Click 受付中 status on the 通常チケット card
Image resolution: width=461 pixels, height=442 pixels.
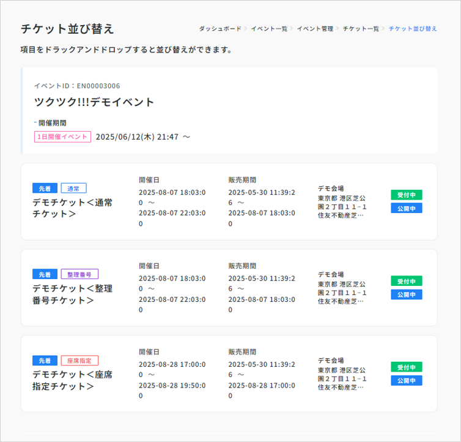[407, 195]
